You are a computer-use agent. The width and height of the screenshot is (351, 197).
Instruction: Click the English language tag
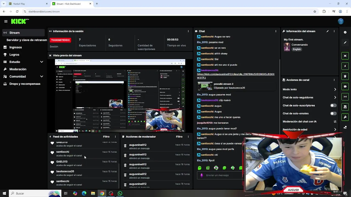coord(297,49)
